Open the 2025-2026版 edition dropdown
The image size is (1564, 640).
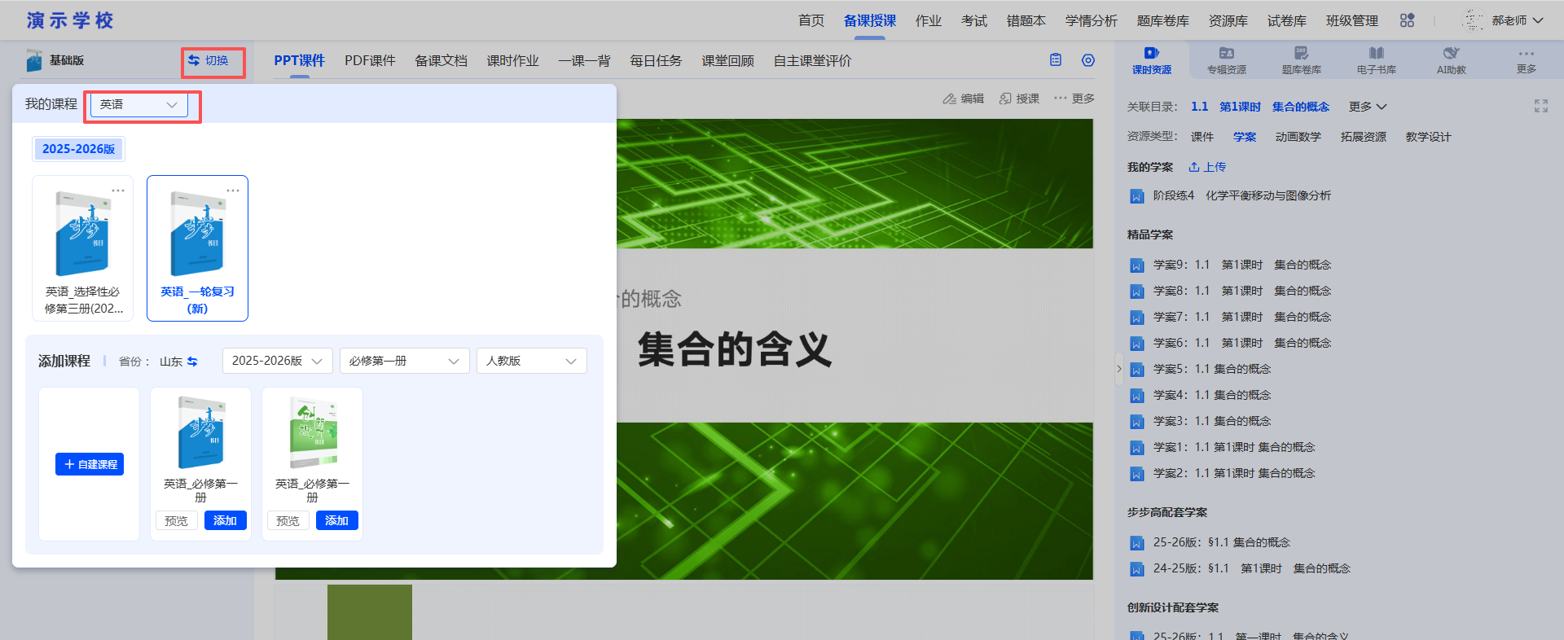click(x=277, y=361)
